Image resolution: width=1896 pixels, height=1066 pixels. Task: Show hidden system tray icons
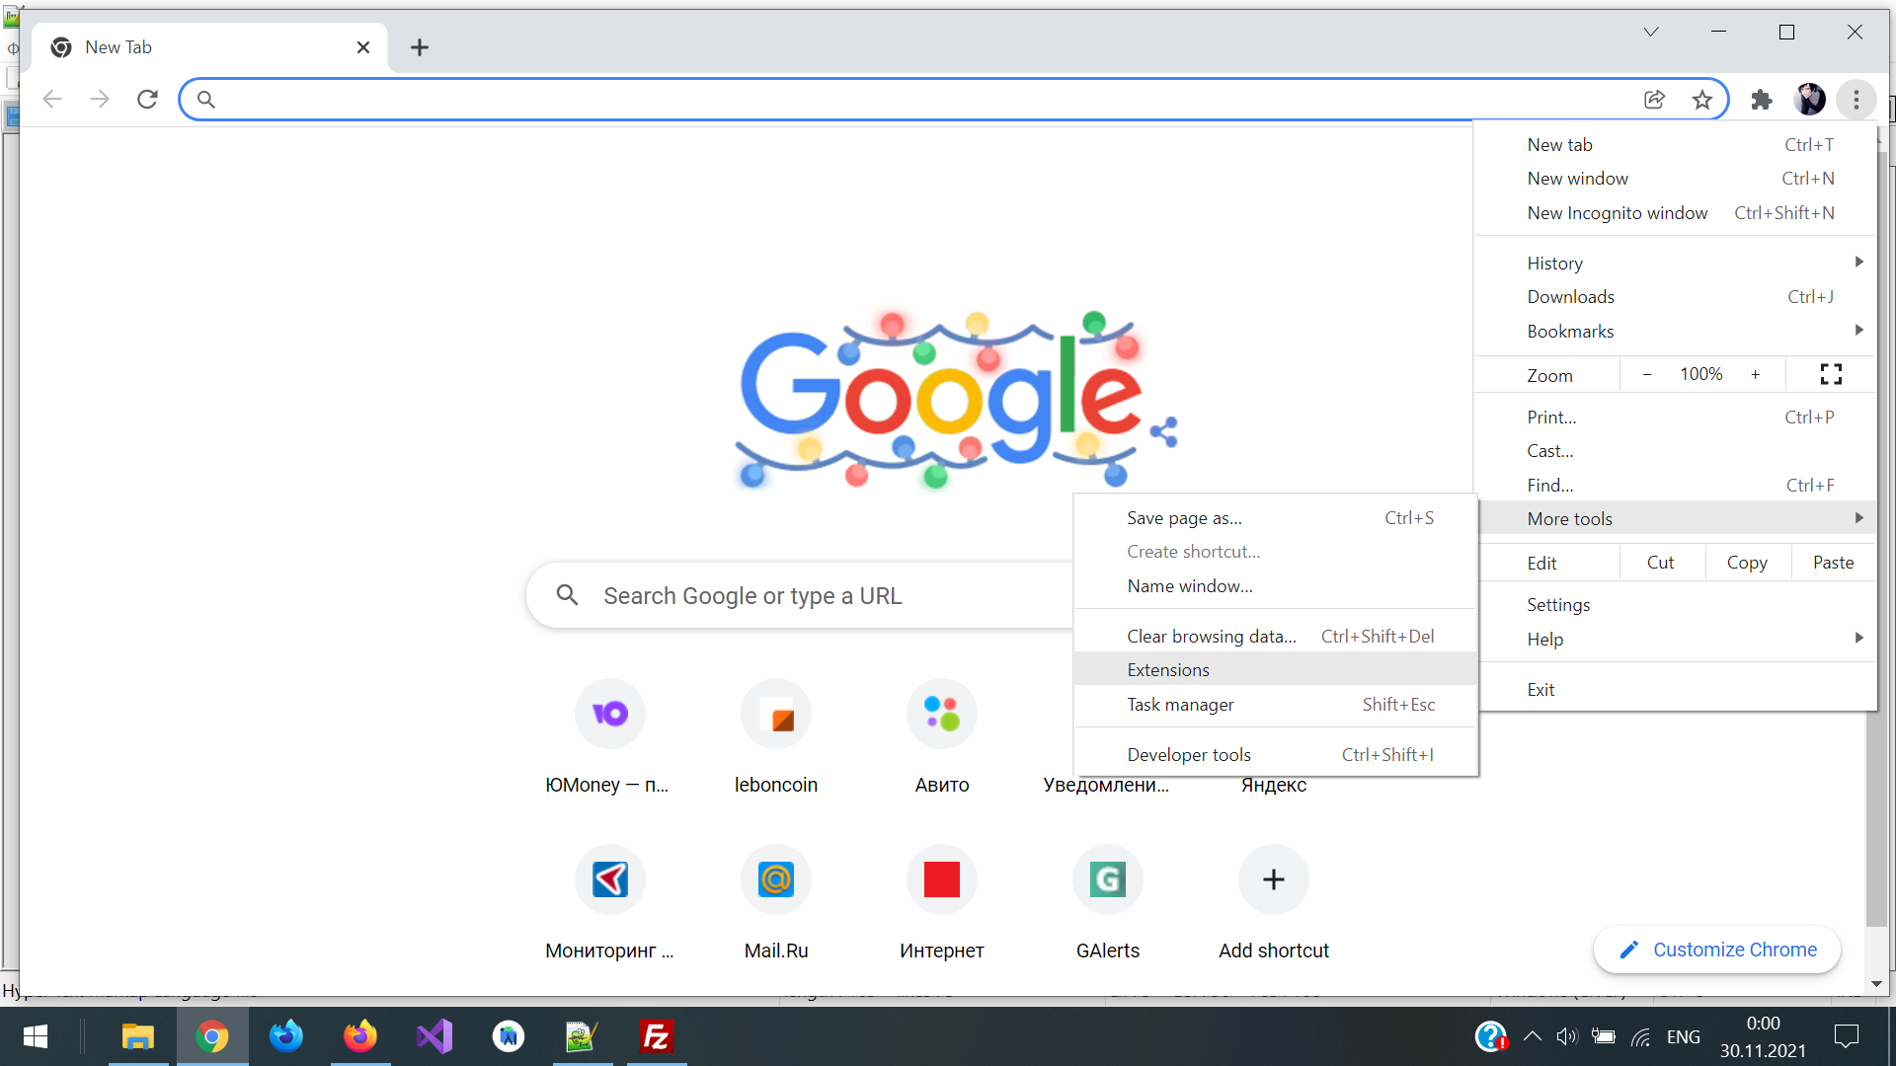point(1533,1036)
